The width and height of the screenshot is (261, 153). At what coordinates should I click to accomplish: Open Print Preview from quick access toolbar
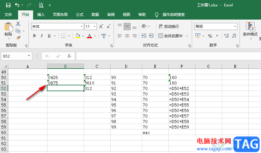click(41, 5)
